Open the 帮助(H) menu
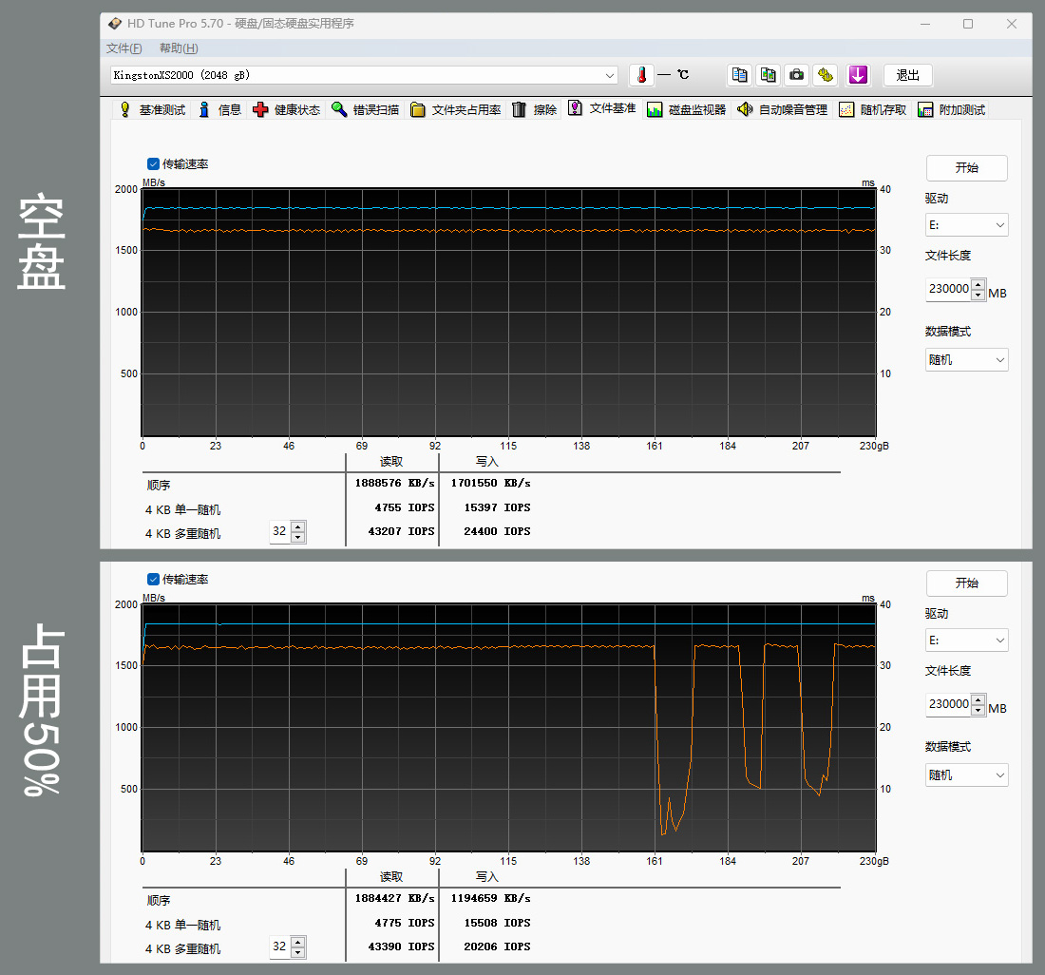 point(179,48)
